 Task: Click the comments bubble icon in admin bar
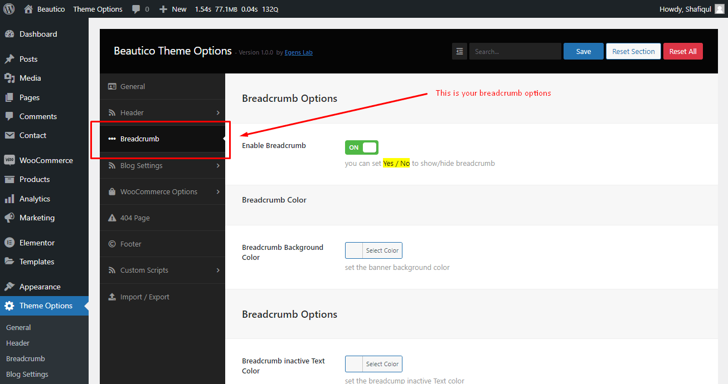click(136, 9)
